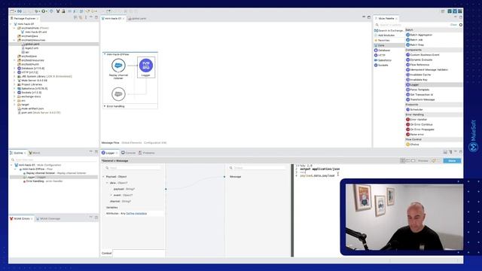The width and height of the screenshot is (482, 271).
Task: Expand Database library node
Action: point(14,69)
